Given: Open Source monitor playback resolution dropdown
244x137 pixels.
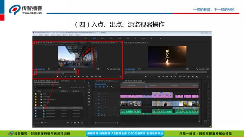Looking at the screenshot, I should coord(98,69).
